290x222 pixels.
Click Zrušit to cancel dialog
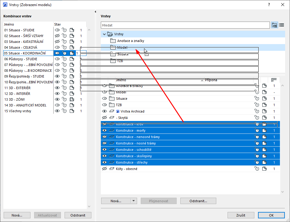pos(241,215)
